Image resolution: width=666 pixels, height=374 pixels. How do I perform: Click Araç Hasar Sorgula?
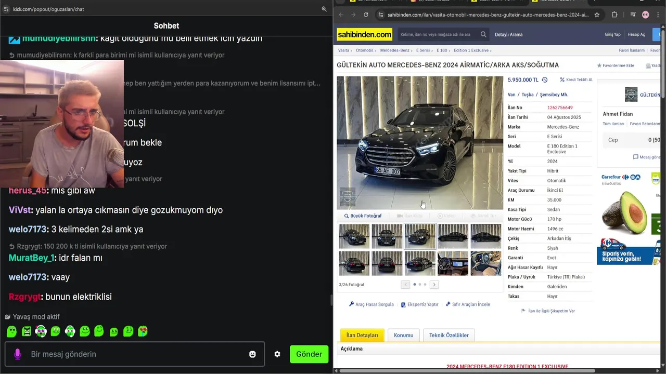(x=372, y=304)
